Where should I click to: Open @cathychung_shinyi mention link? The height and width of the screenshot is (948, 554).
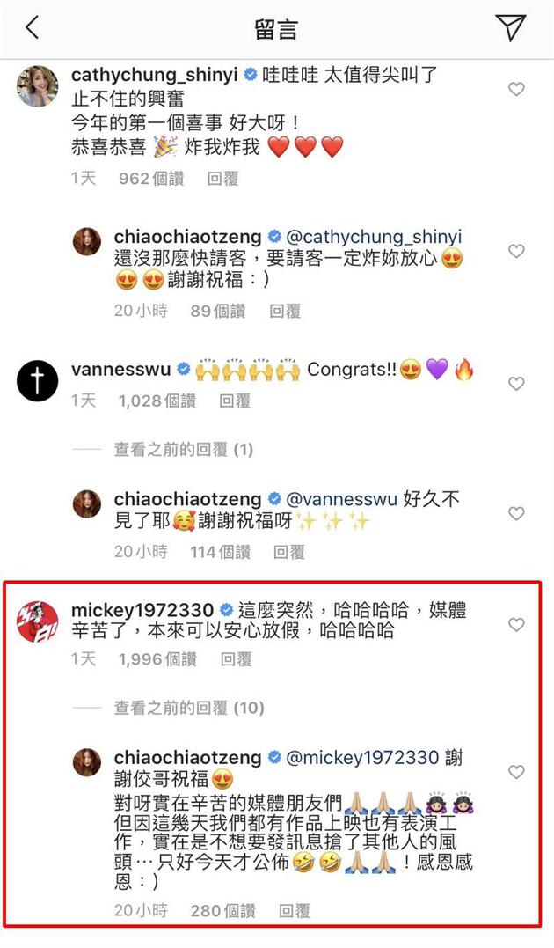click(374, 237)
